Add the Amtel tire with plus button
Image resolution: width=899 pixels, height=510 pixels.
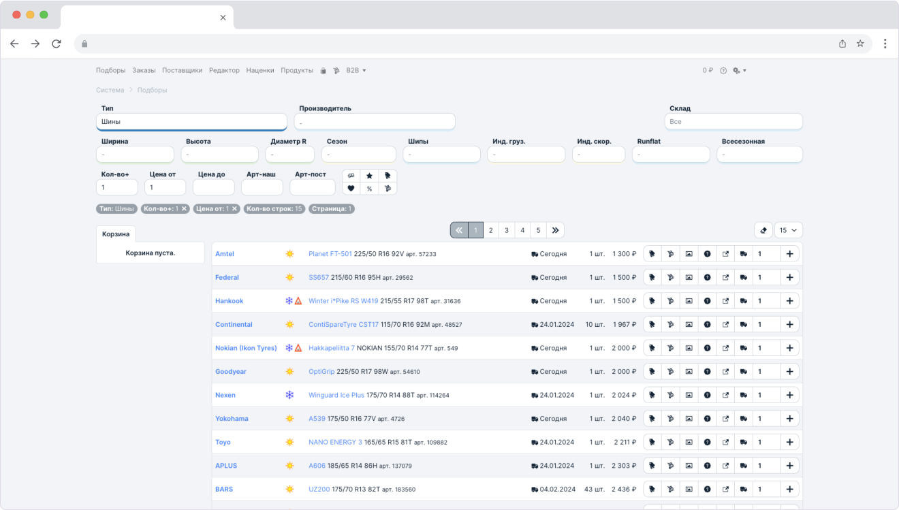point(790,254)
